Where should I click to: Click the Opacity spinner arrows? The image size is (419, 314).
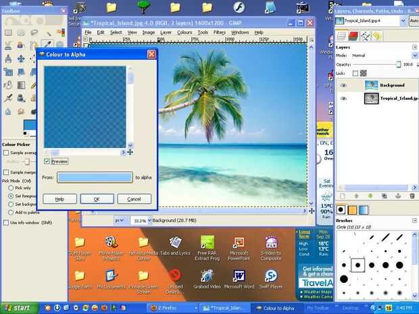point(418,64)
